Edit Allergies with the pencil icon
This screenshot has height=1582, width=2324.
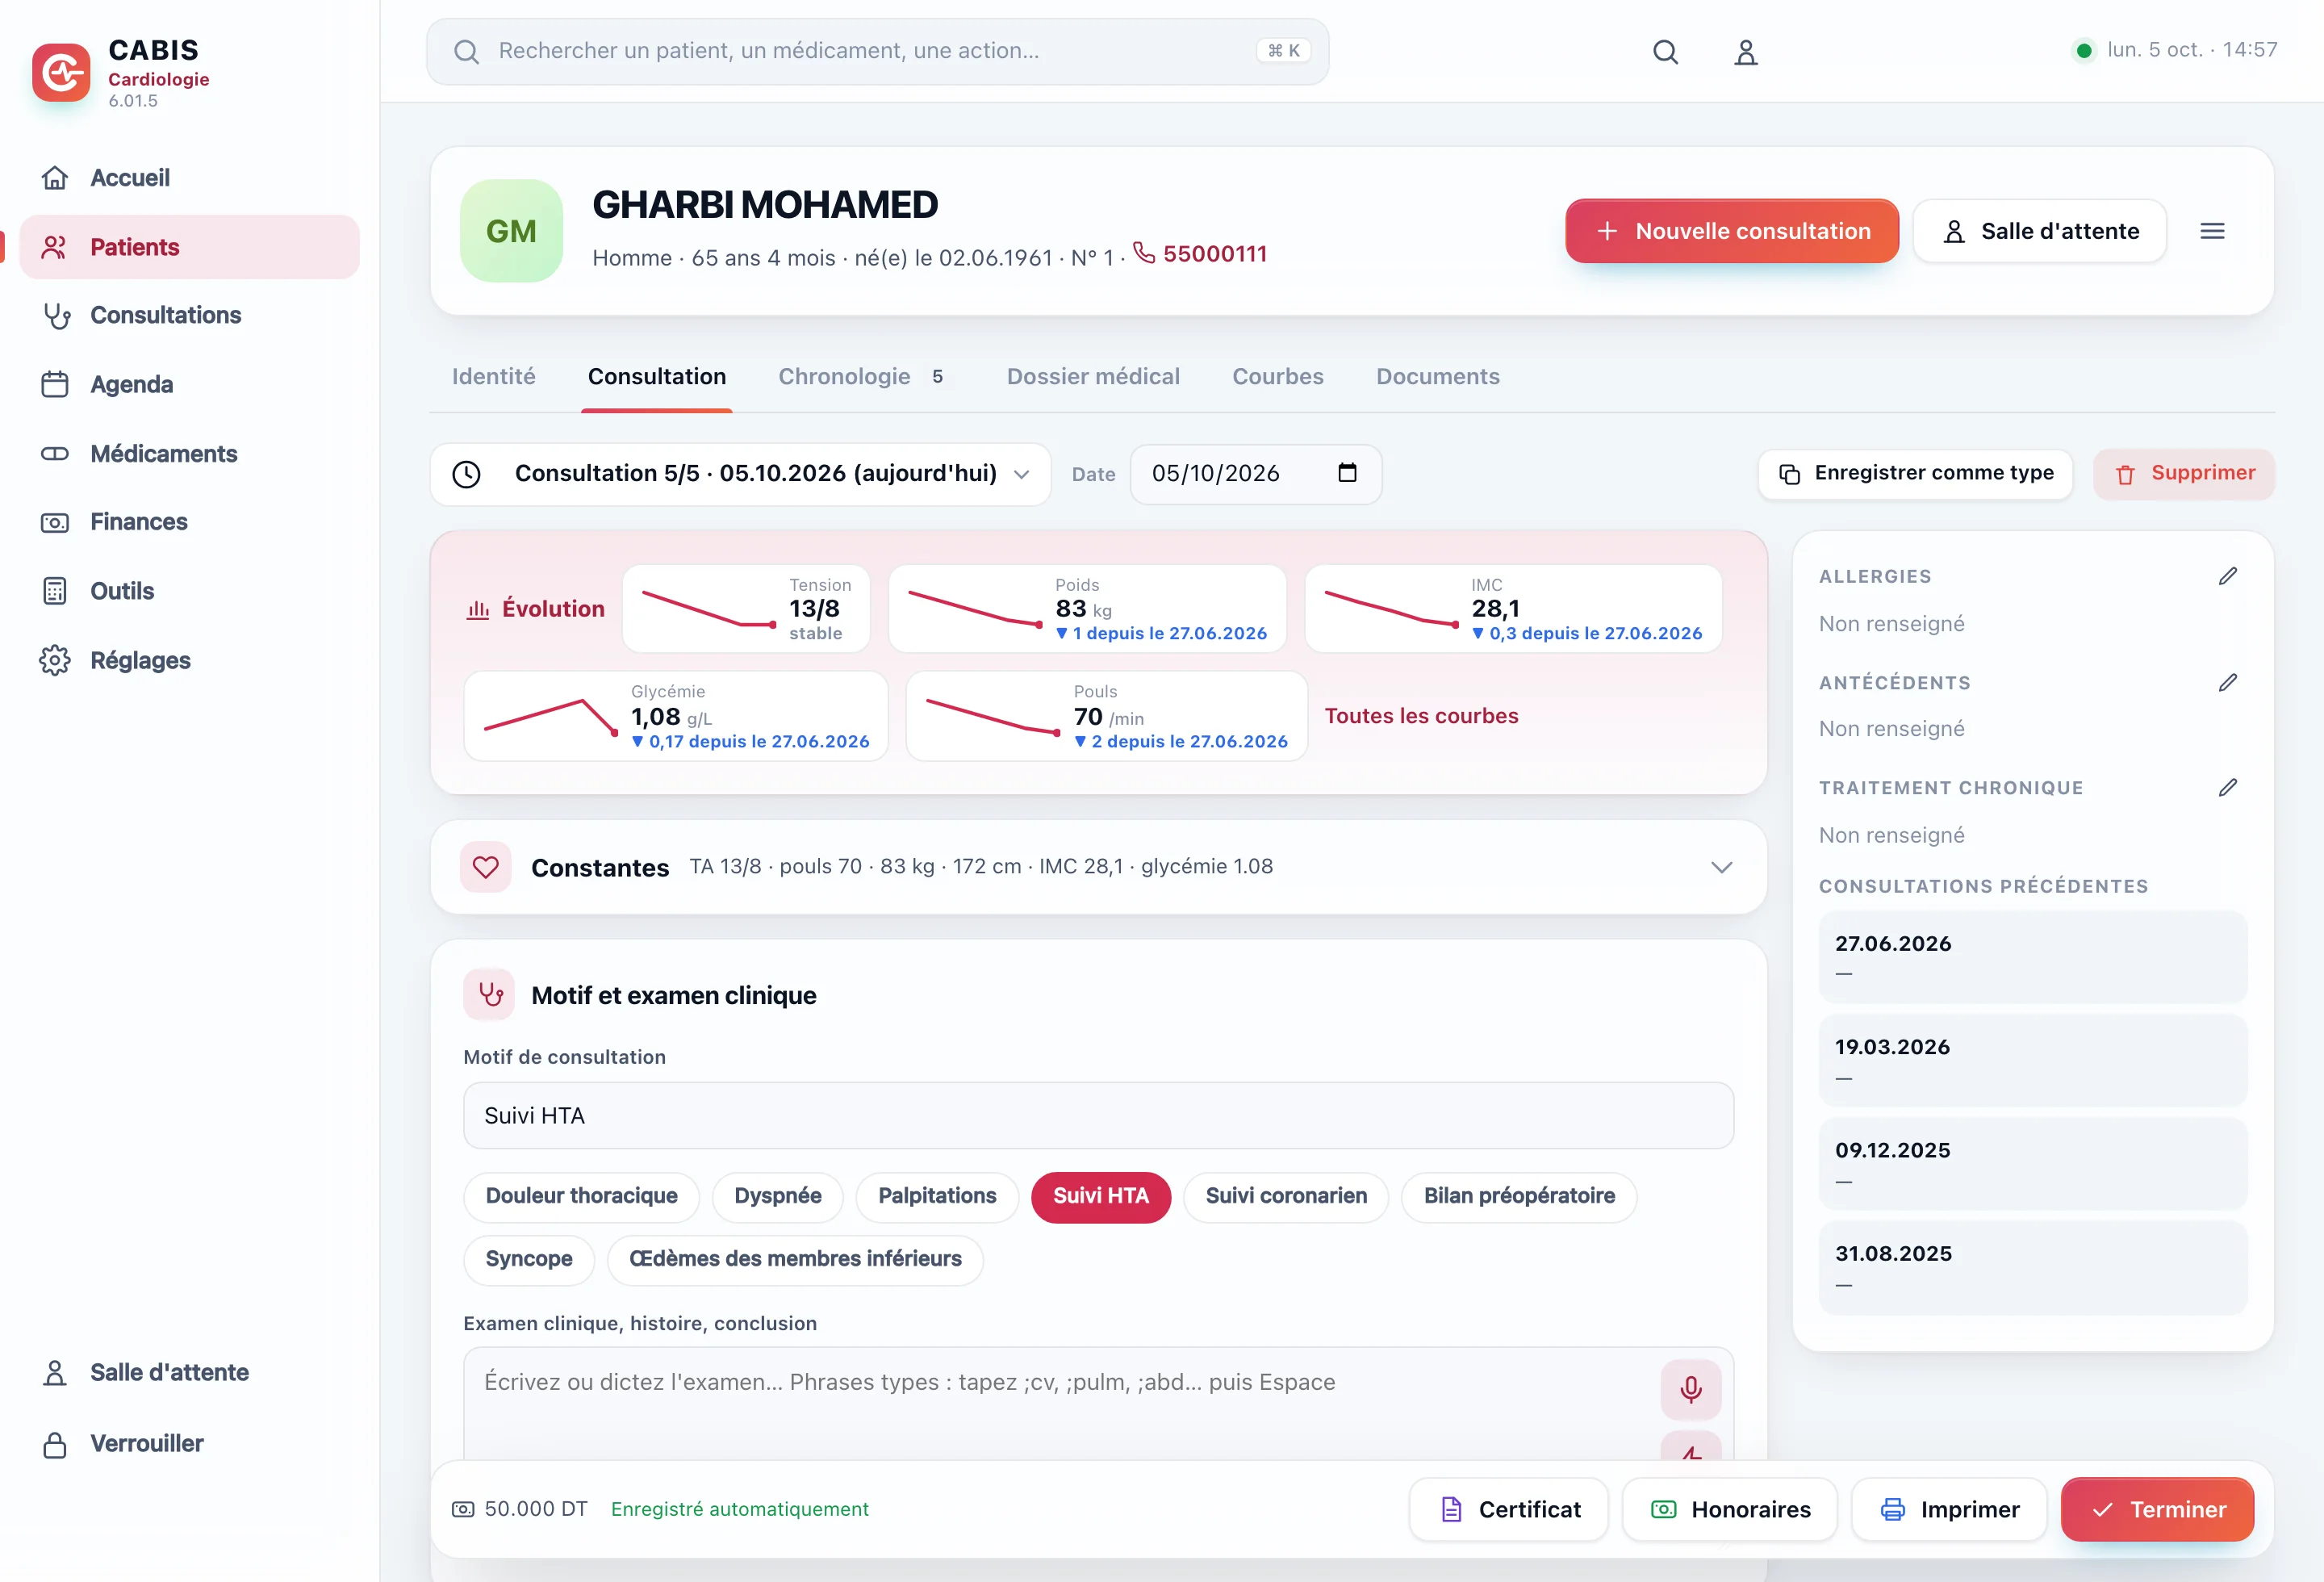(x=2227, y=576)
